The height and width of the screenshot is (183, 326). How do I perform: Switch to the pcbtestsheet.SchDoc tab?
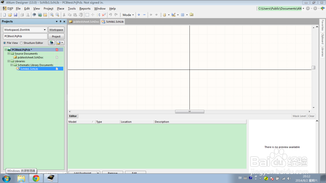pos(84,21)
